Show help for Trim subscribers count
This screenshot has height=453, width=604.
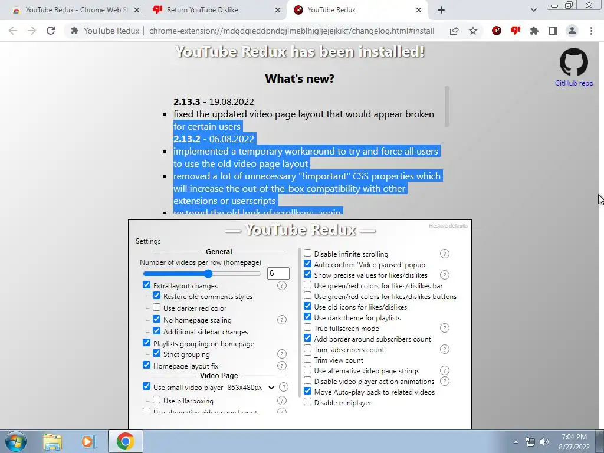445,349
